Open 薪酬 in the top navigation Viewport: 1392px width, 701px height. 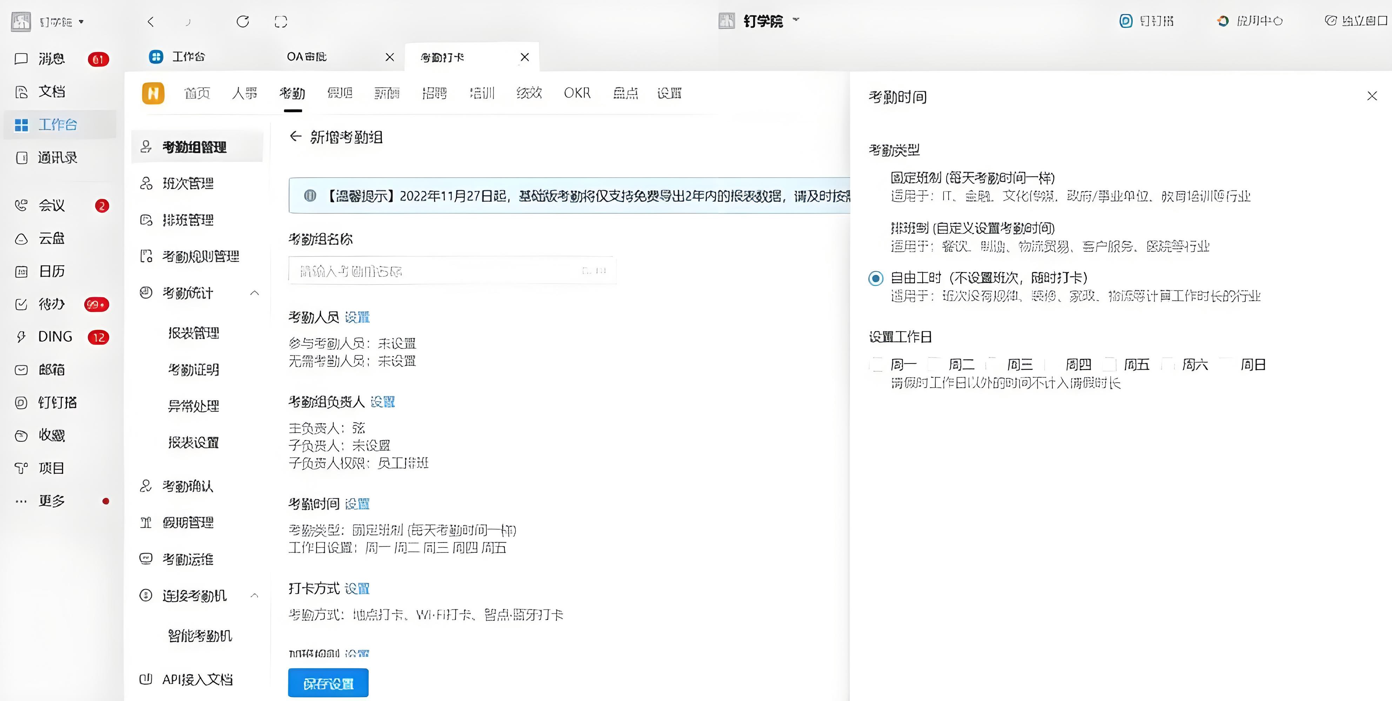[x=387, y=93]
